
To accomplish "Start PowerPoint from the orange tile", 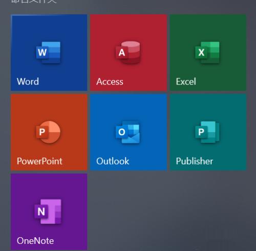I will click(49, 132).
